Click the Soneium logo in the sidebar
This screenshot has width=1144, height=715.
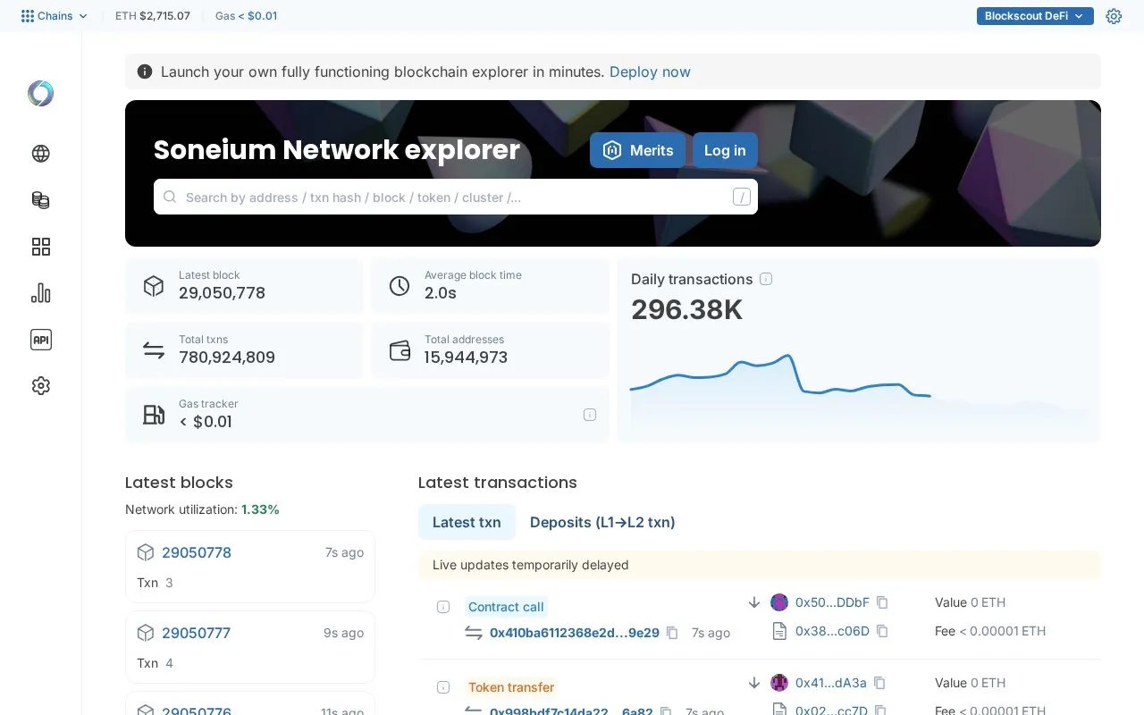coord(41,94)
